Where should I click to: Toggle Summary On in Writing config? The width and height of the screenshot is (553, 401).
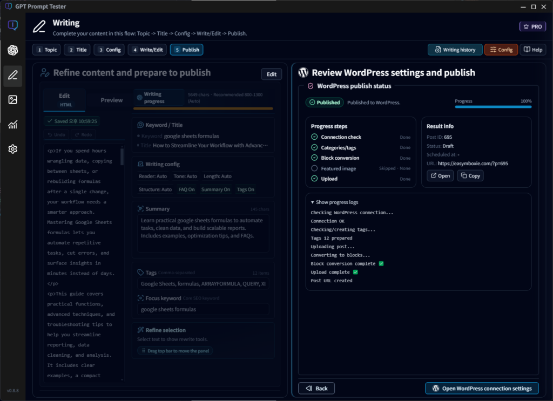pos(215,189)
